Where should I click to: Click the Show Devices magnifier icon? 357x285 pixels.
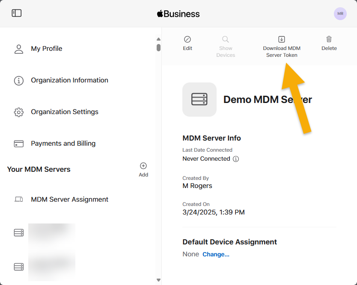tap(226, 40)
